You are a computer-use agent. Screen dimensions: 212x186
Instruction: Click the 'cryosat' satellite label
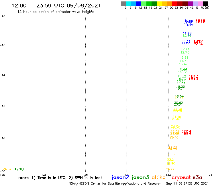pos(181,177)
